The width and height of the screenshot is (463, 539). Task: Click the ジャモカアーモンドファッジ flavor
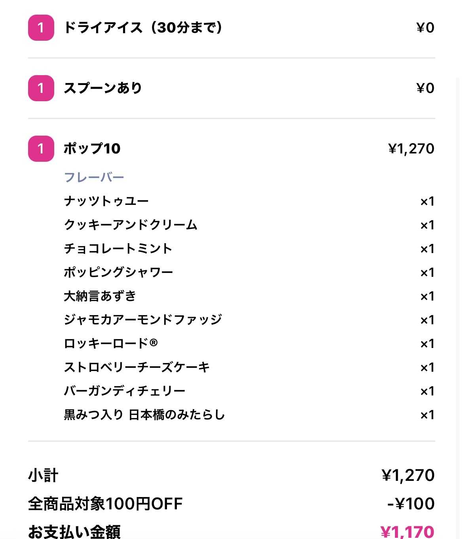[143, 320]
